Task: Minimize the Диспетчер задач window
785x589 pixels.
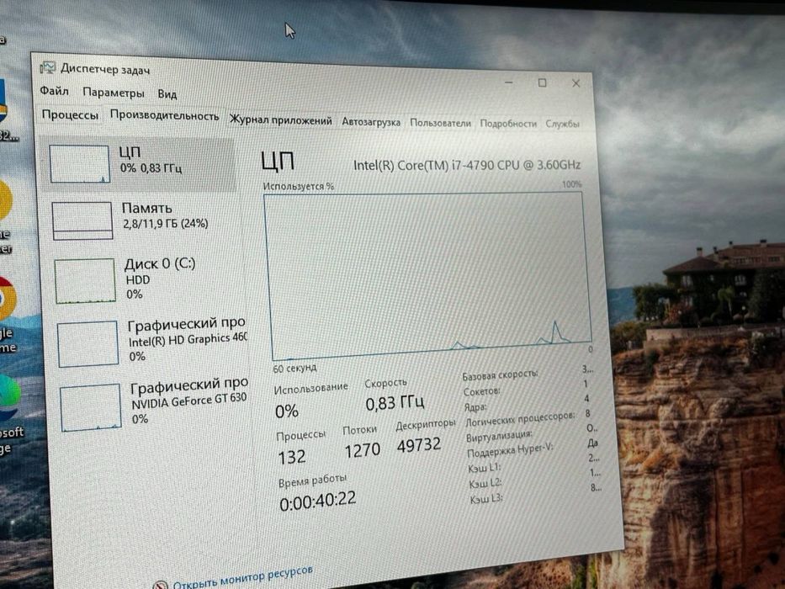Action: pyautogui.click(x=509, y=82)
